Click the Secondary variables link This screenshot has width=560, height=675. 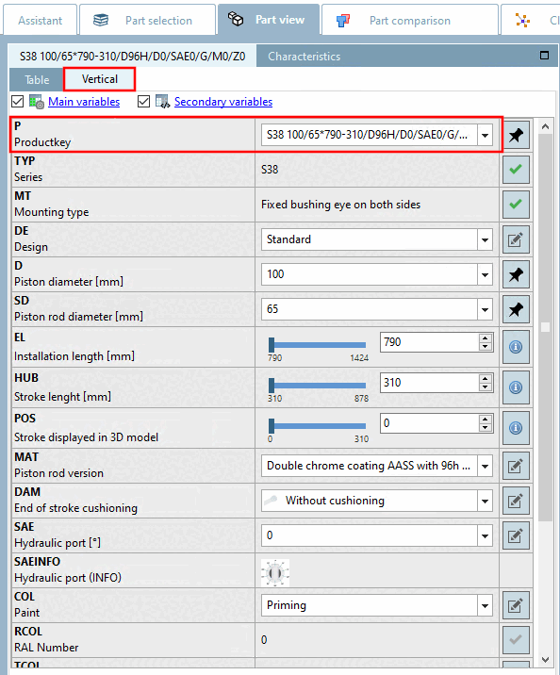click(223, 102)
